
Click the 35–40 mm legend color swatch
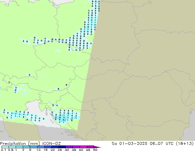click(x=76, y=147)
